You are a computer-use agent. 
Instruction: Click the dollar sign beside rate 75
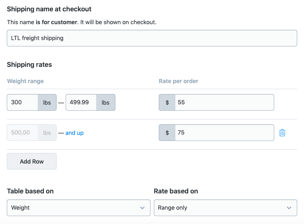[x=167, y=133]
